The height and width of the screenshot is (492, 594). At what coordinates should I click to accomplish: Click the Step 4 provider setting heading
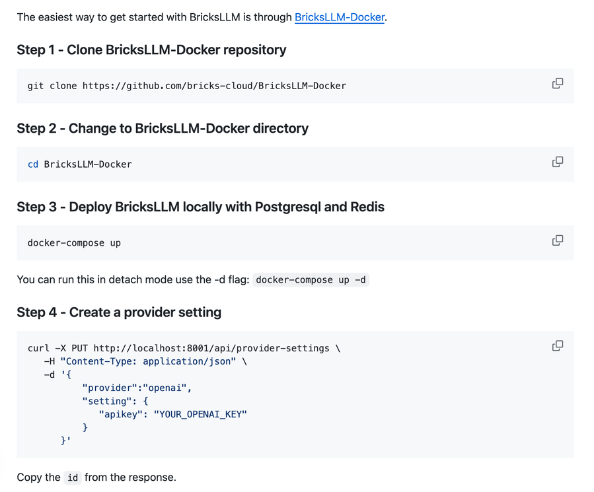[119, 312]
